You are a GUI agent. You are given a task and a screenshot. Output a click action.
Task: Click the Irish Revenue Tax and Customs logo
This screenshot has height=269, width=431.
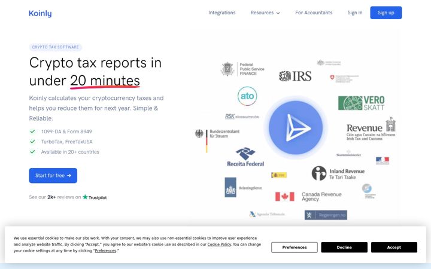pyautogui.click(x=371, y=129)
